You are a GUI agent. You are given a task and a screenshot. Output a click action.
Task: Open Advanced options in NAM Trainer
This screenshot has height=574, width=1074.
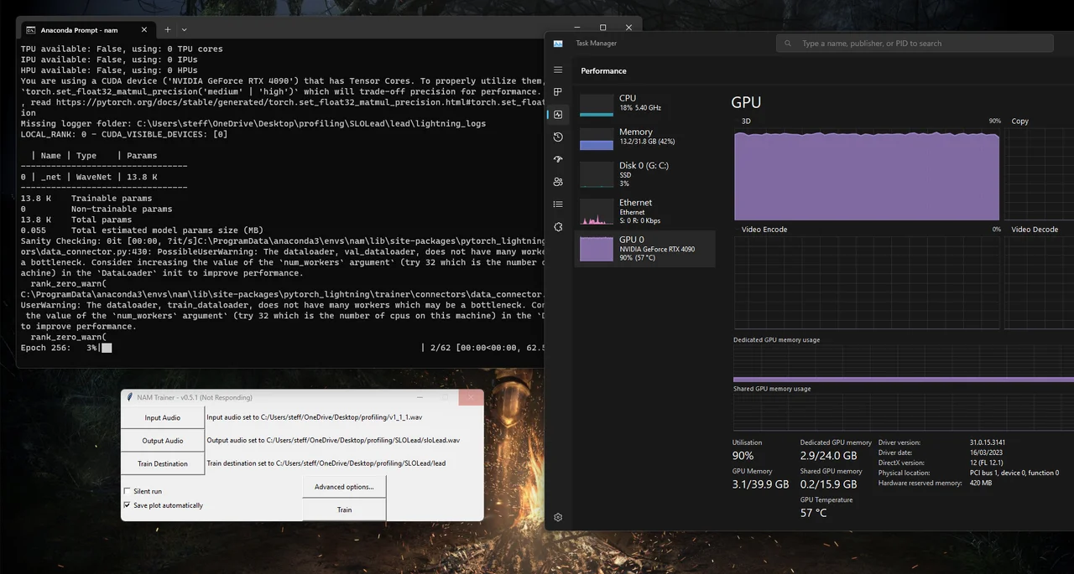click(344, 487)
